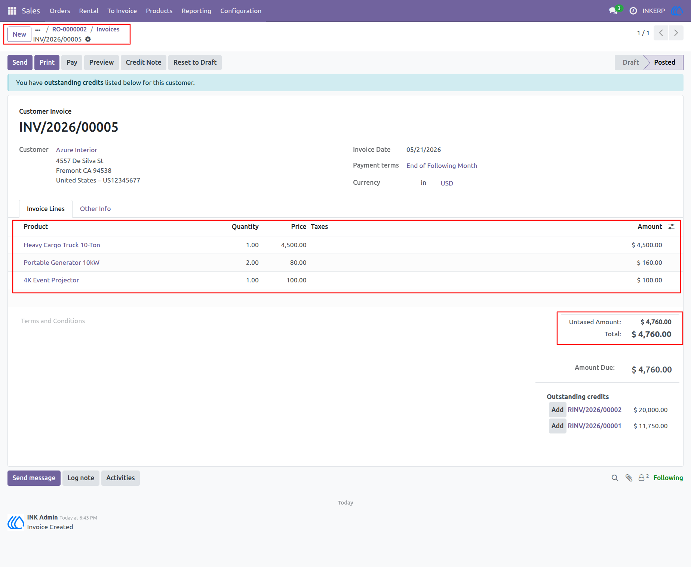Click the gear actions icon beside INV/2026/00005

pos(88,39)
